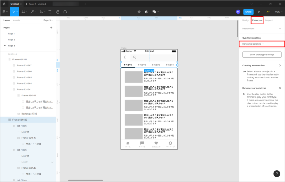Click the blue Share button
This screenshot has width=285, height=182.
(x=248, y=12)
